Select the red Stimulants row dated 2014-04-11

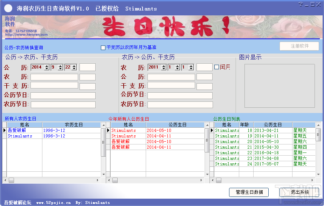158,136
